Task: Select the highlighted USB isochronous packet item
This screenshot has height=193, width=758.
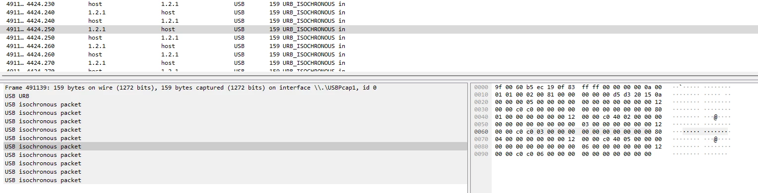Action: 235,146
